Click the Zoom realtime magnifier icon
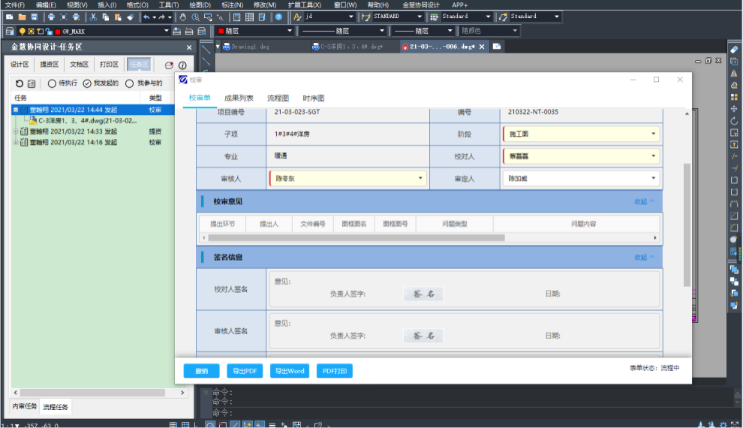This screenshot has height=428, width=743. coord(195,17)
